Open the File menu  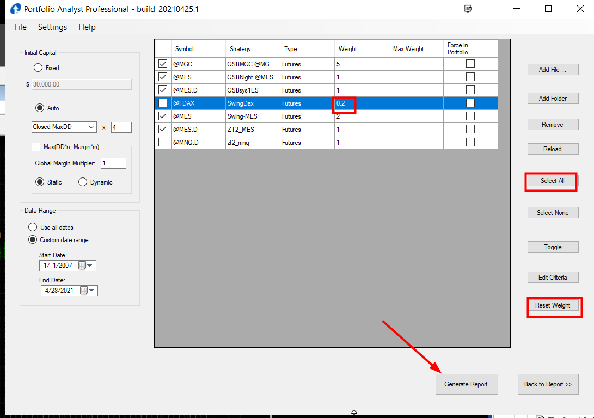tap(20, 27)
